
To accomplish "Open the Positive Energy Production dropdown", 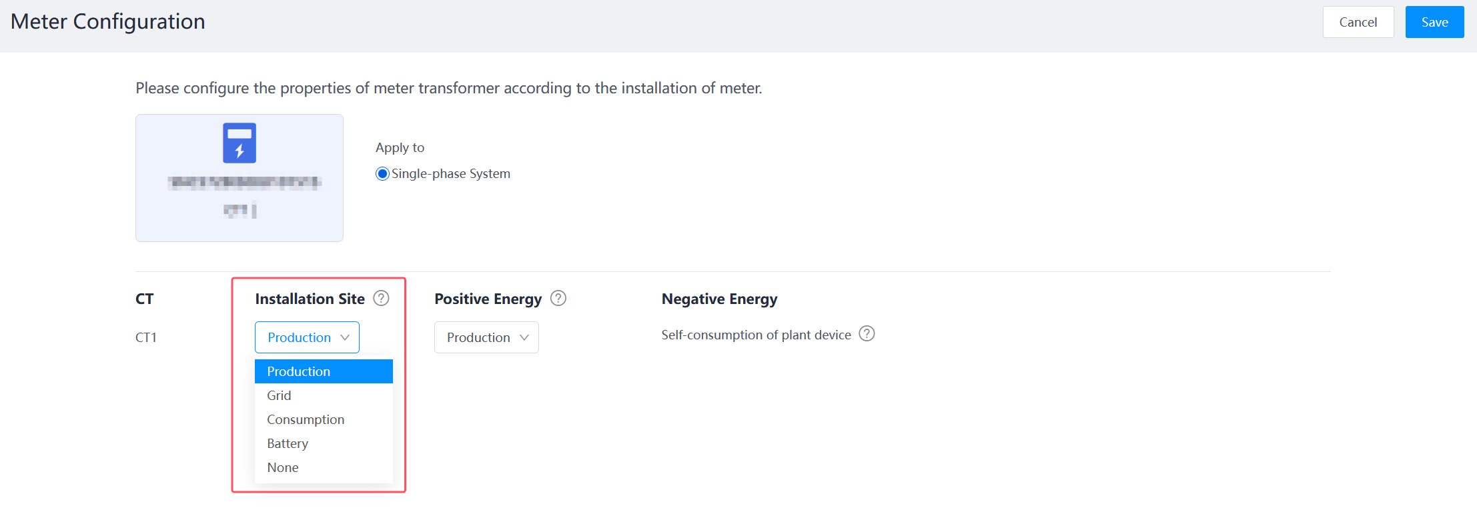I will point(486,337).
